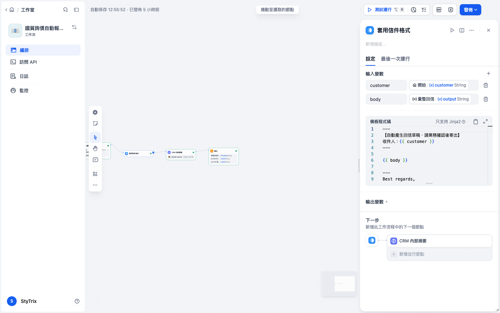Click the help question mark icon
The height and width of the screenshot is (313, 500).
[77, 301]
